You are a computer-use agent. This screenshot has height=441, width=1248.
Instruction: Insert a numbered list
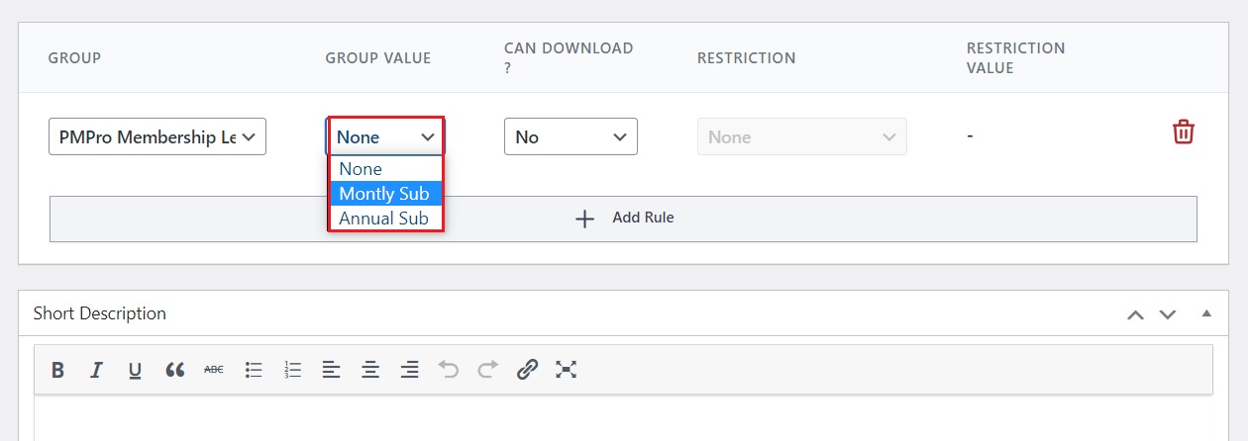292,370
